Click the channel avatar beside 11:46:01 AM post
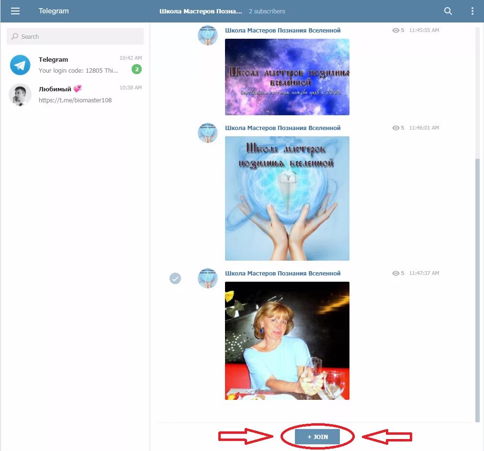Viewport: 484px width, 451px height. click(207, 133)
